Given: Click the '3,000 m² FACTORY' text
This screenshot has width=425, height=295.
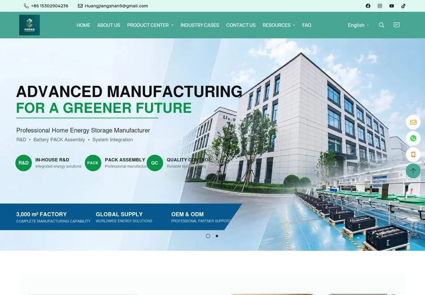Looking at the screenshot, I should 42,214.
